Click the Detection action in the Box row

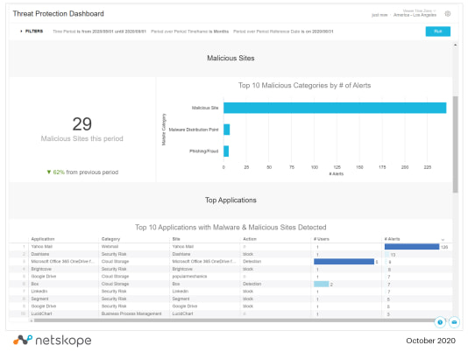click(x=252, y=284)
